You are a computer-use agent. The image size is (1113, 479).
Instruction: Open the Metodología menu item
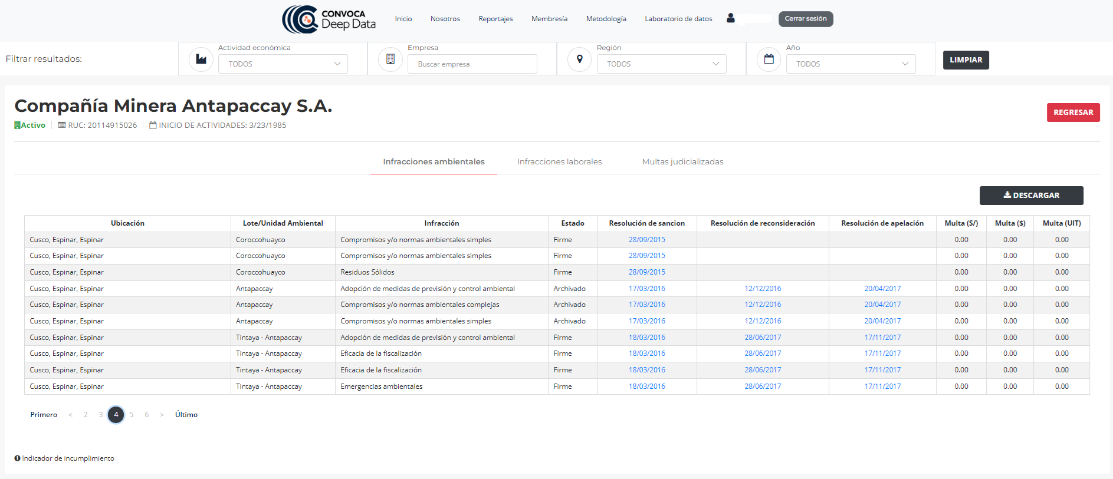pyautogui.click(x=606, y=19)
